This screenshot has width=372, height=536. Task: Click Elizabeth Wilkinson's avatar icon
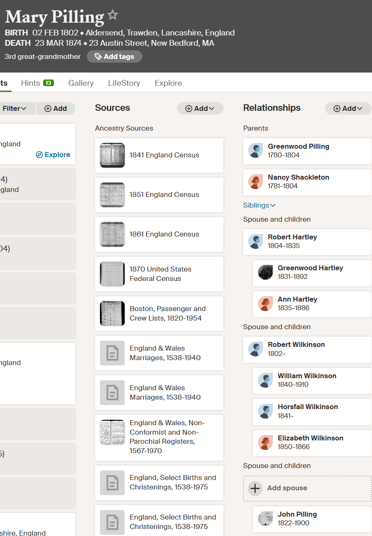pyautogui.click(x=265, y=442)
